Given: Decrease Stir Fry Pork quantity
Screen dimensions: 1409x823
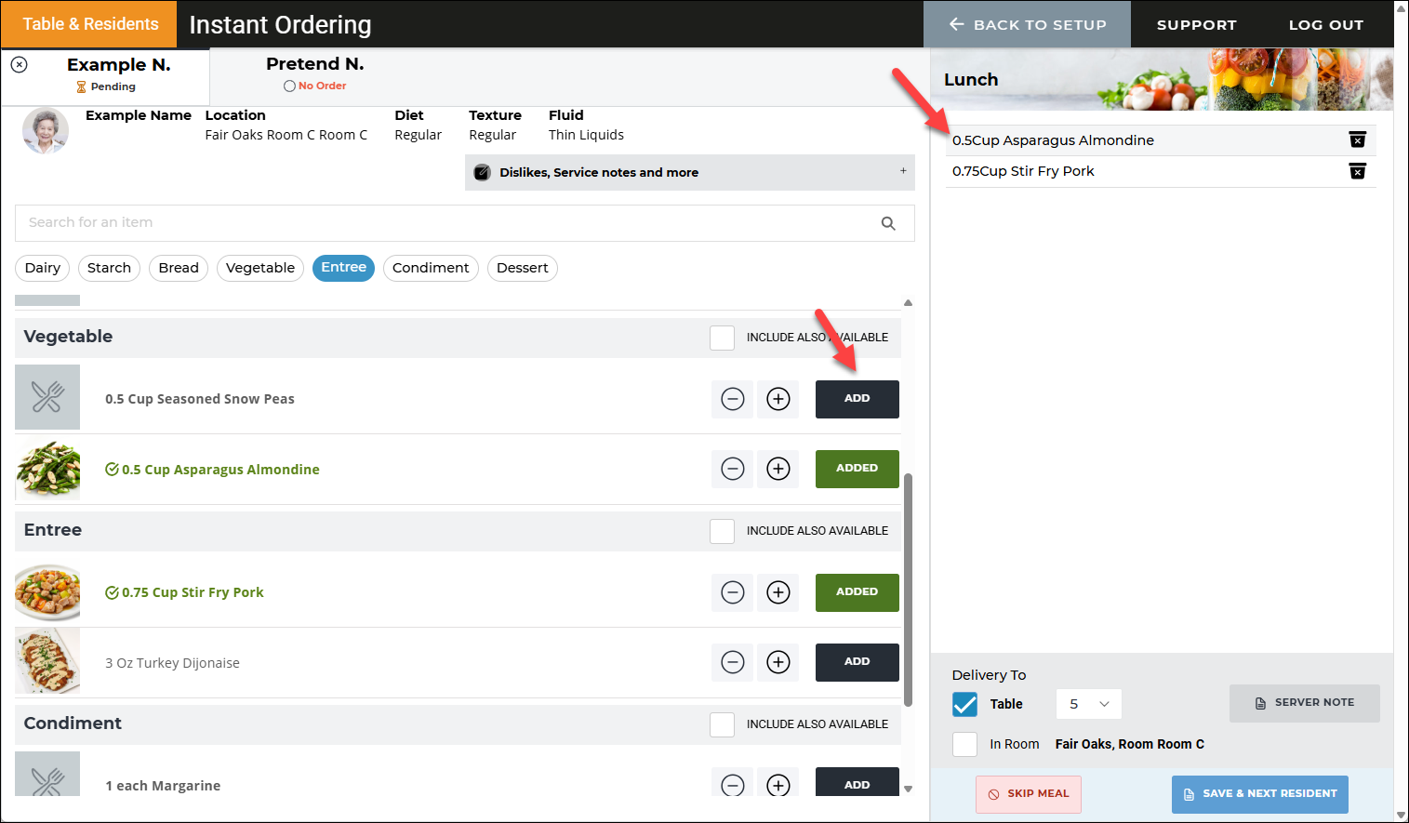Looking at the screenshot, I should pos(733,592).
